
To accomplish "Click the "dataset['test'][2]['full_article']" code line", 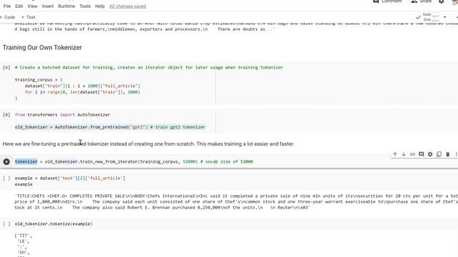I will [70, 178].
